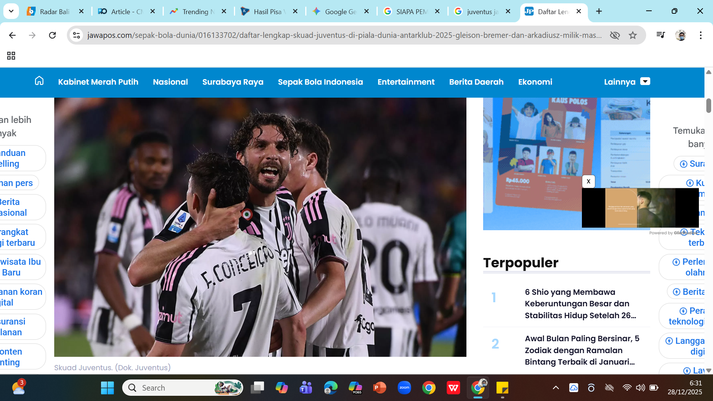The height and width of the screenshot is (401, 713).
Task: Navigate back with the back arrow
Action: [12, 35]
